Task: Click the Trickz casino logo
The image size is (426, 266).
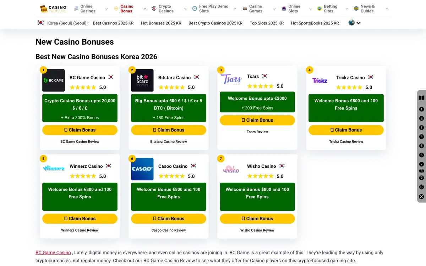Action: coord(320,81)
